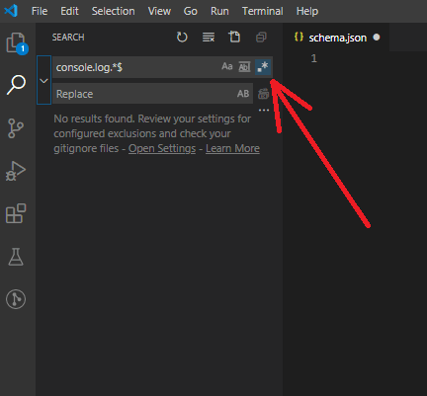Click the SEARCH panel title
Viewport: 427px width, 396px height.
pos(68,38)
